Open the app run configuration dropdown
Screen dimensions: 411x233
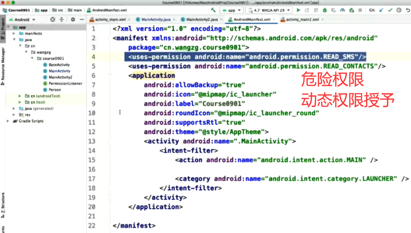232,10
